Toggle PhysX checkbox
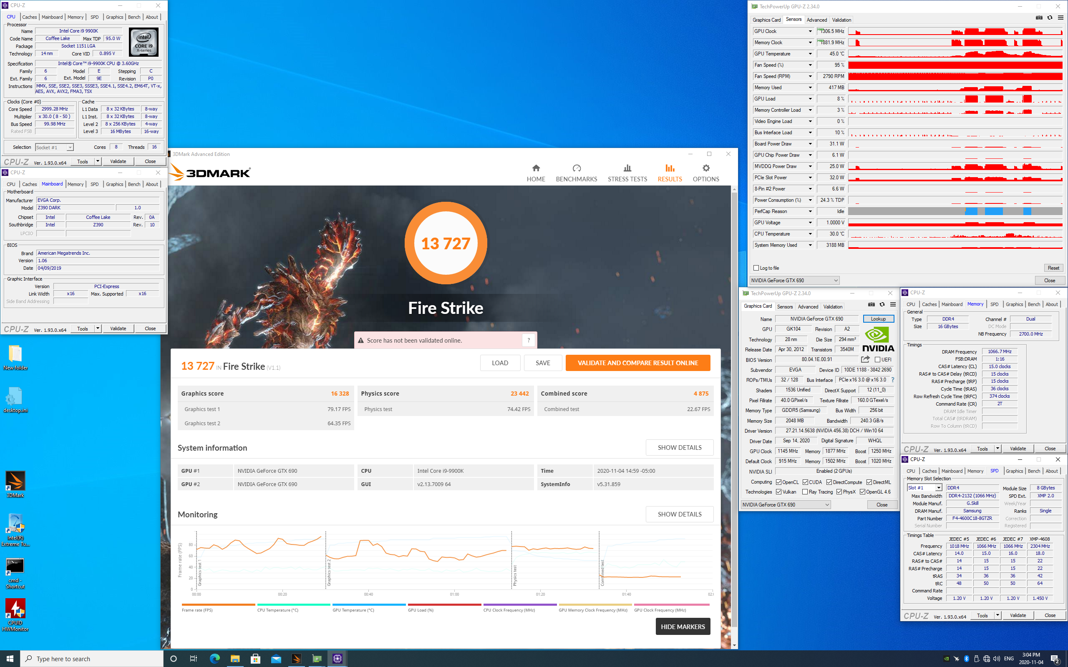The width and height of the screenshot is (1068, 667). [839, 491]
